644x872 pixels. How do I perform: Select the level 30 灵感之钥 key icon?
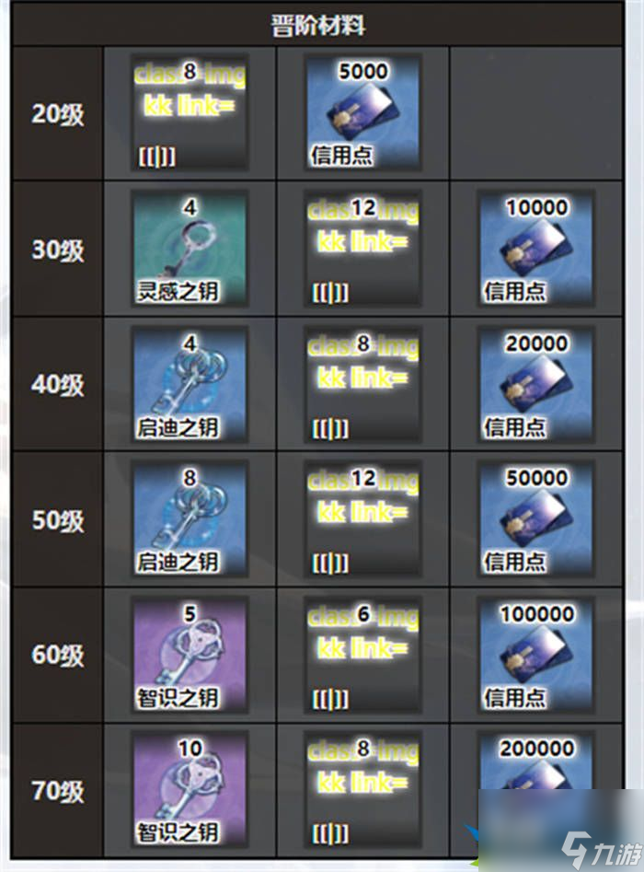pos(190,249)
